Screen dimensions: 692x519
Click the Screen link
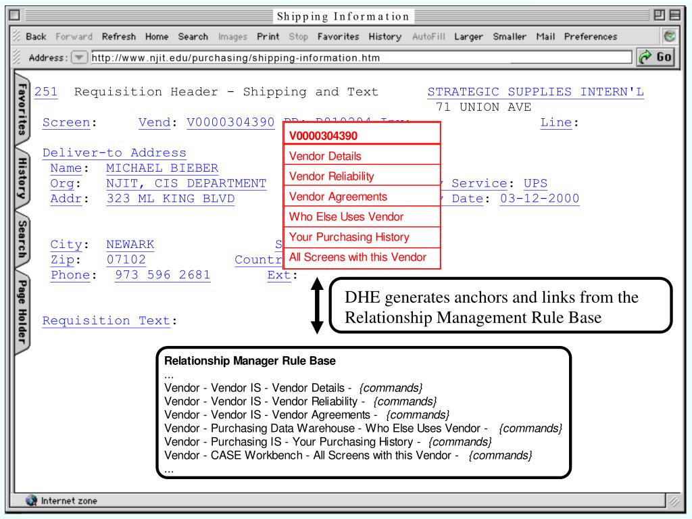(66, 122)
